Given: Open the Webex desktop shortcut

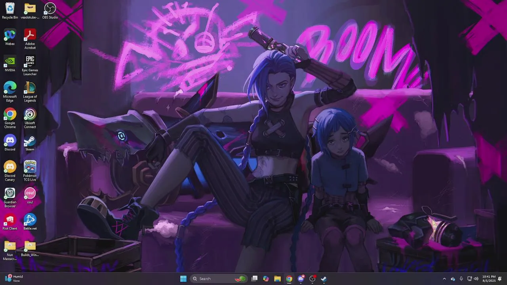Looking at the screenshot, I should click(10, 37).
